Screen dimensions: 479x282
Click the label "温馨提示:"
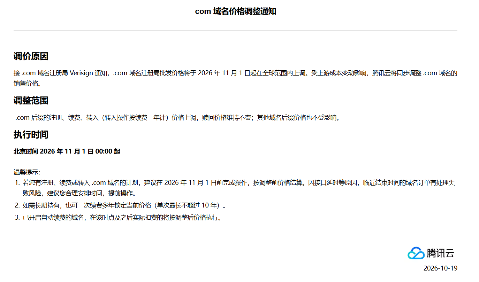[27, 172]
